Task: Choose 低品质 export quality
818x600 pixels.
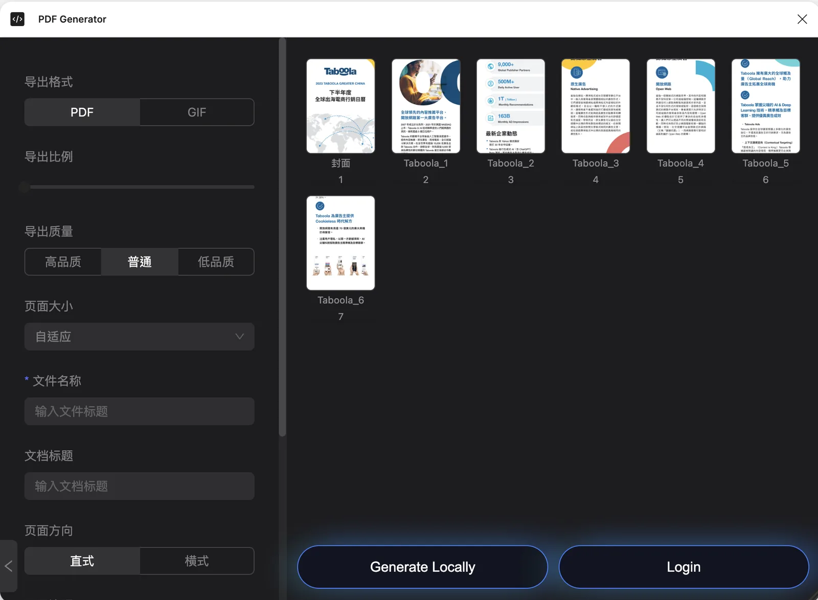Action: [x=216, y=262]
